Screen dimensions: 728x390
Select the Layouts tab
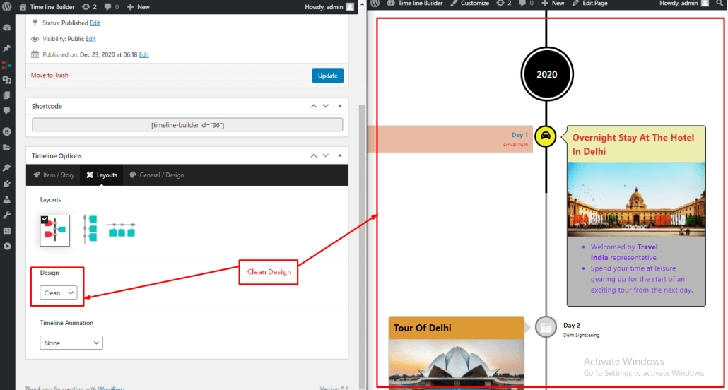pyautogui.click(x=102, y=175)
